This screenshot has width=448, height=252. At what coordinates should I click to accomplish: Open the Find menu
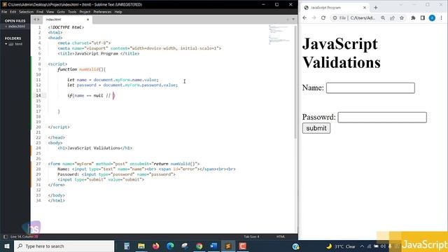click(x=40, y=12)
